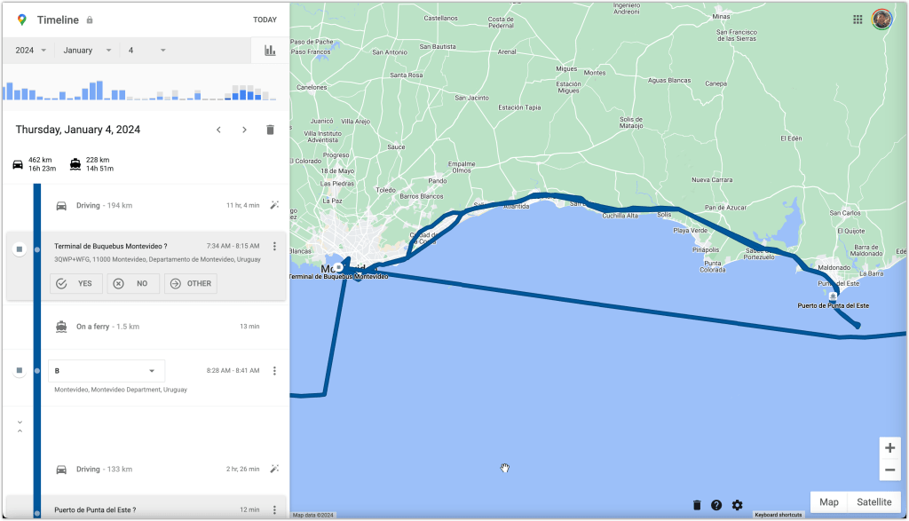
Task: Open the activity bar chart icon
Action: point(270,51)
